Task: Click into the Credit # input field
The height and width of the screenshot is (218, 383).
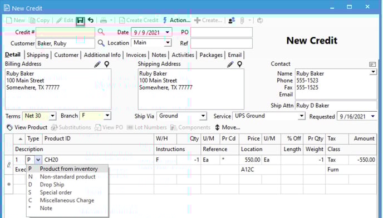Action: [x=66, y=32]
